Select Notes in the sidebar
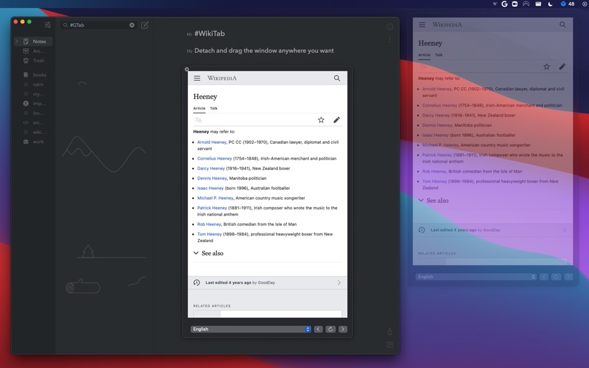The height and width of the screenshot is (368, 589). 33,42
